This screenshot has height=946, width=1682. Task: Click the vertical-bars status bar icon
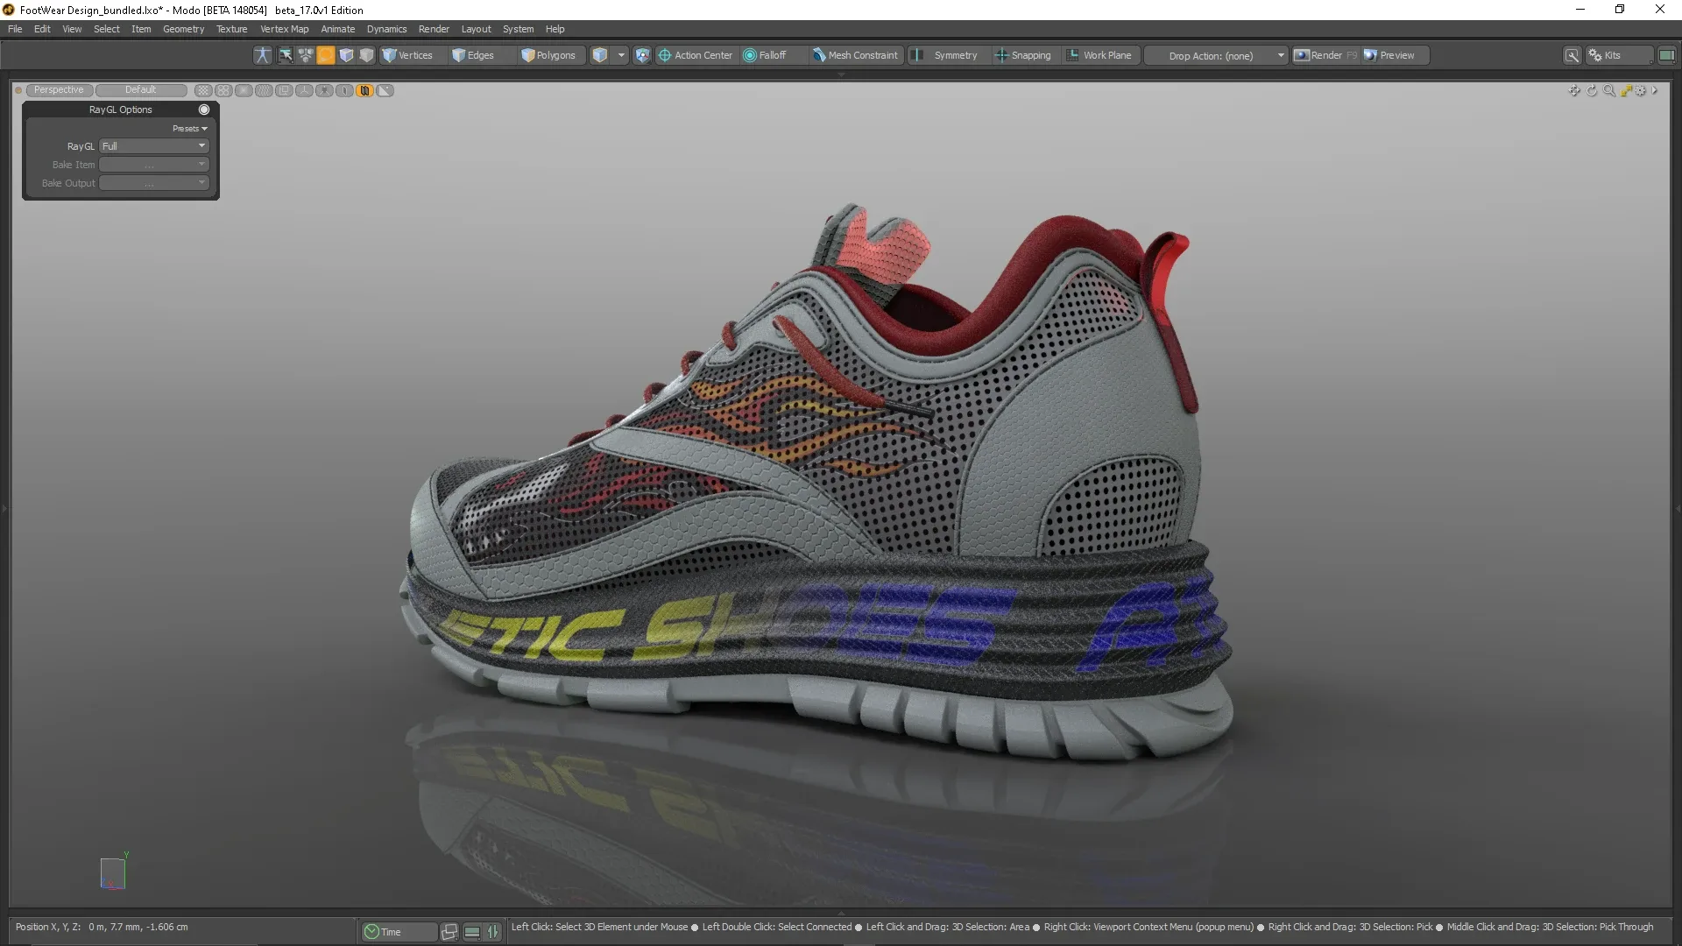coord(493,932)
